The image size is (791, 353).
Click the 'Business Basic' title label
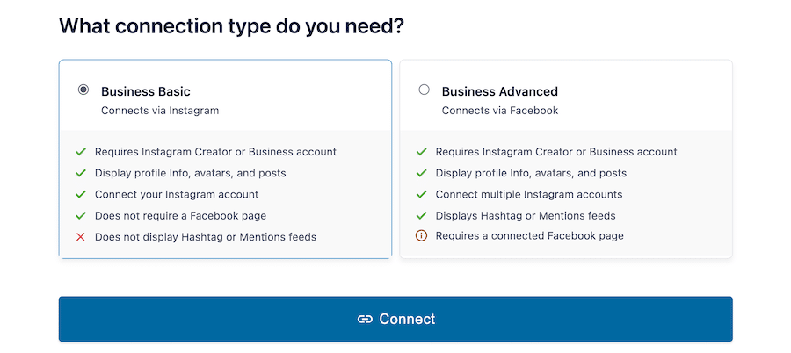(x=146, y=91)
